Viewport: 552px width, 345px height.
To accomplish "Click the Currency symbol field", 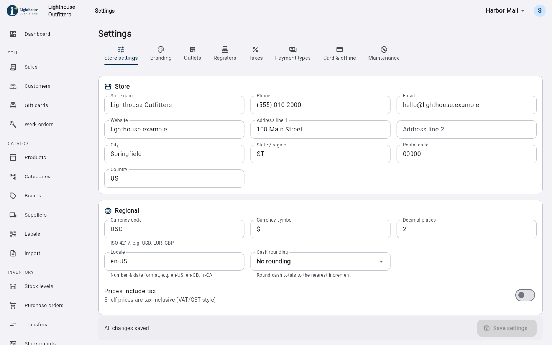I will coord(320,229).
